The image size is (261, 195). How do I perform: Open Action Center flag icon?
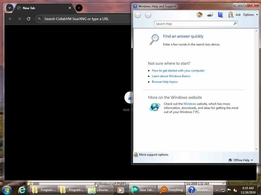[229, 190]
